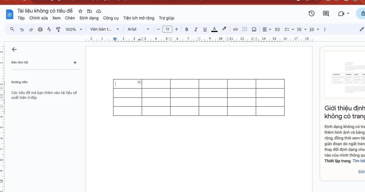Toggle bold formatting
The height and width of the screenshot is (192, 365).
pyautogui.click(x=186, y=29)
